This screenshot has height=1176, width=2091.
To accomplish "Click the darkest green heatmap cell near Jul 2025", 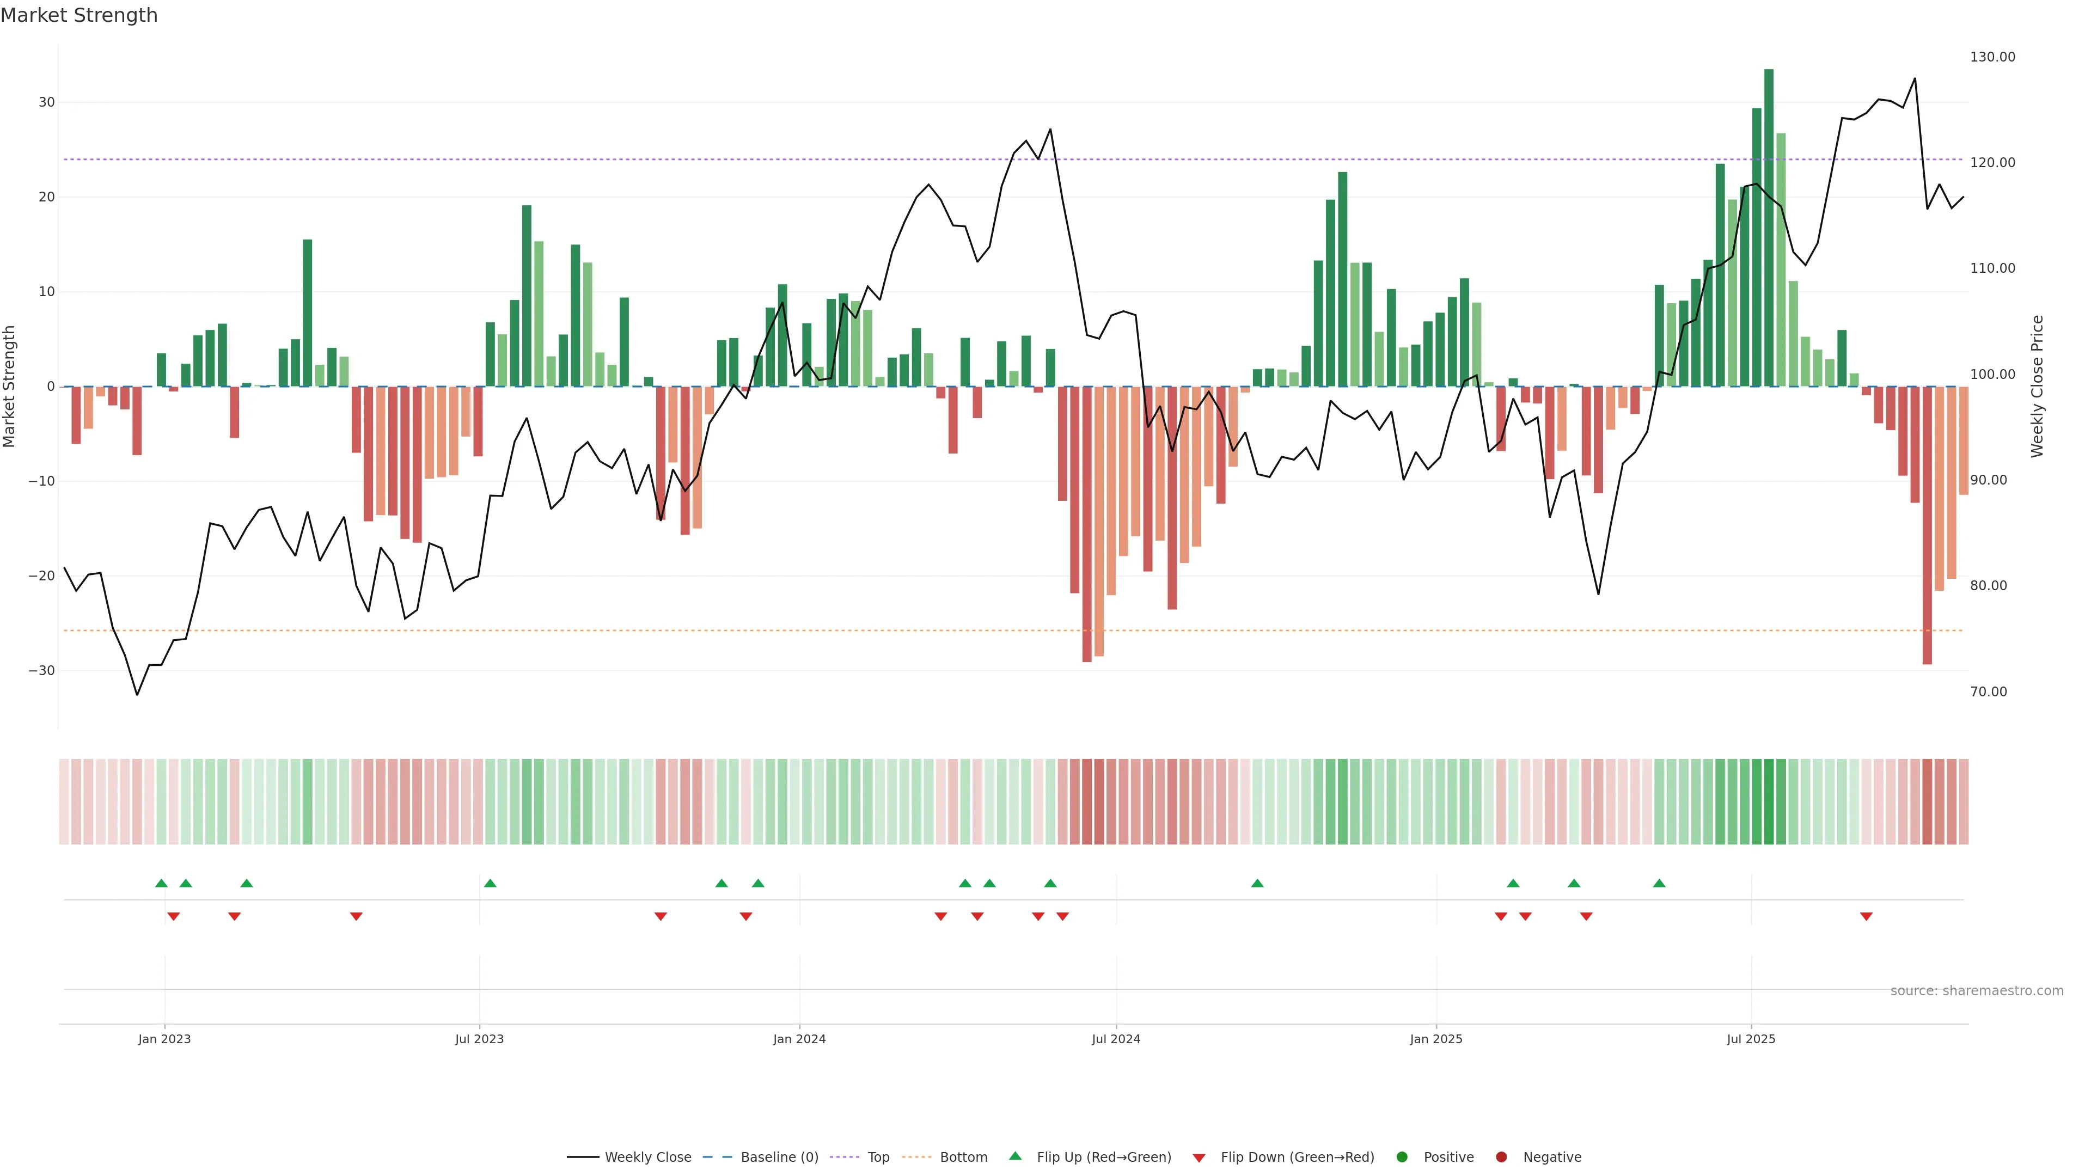I will pos(1769,801).
